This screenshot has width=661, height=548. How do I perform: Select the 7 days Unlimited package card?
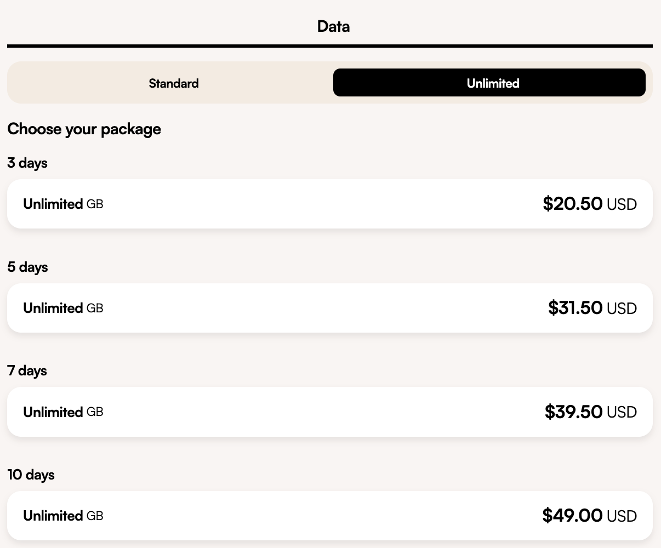click(x=329, y=412)
